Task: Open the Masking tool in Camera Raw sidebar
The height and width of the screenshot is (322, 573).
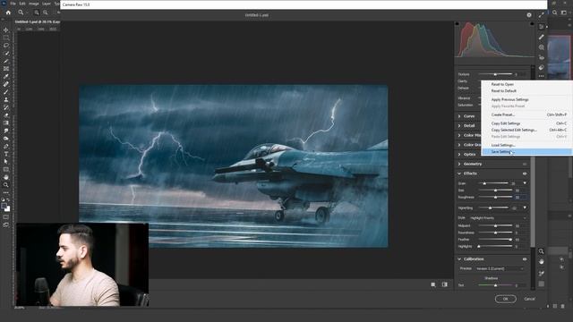Action: click(x=541, y=47)
